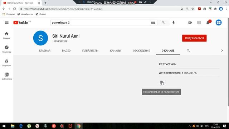
Task: Open Subscriptions in sidebar
Action: tap(6, 63)
